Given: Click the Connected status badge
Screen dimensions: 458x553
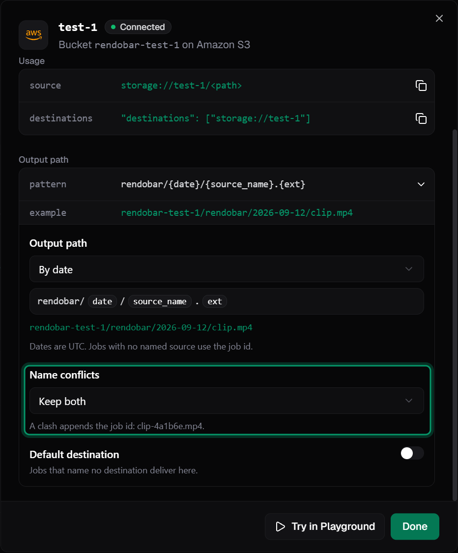Looking at the screenshot, I should [x=138, y=27].
